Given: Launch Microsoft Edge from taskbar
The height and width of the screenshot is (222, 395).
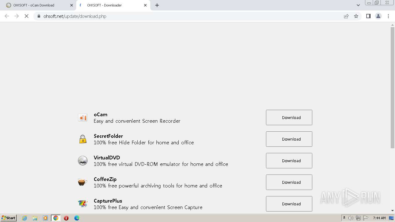Looking at the screenshot, I should (77, 218).
